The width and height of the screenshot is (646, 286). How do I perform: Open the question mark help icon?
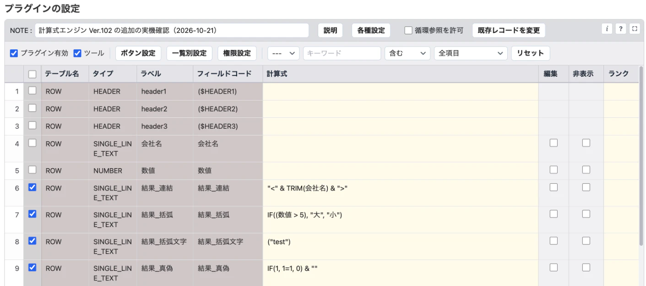621,29
